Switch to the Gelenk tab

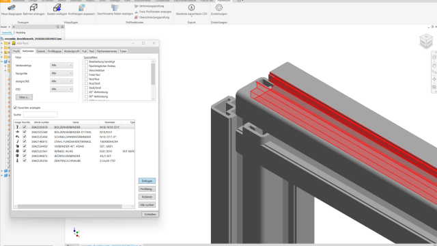coord(41,51)
